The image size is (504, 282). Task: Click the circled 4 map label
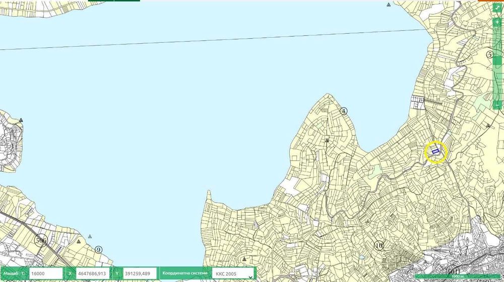tap(344, 111)
